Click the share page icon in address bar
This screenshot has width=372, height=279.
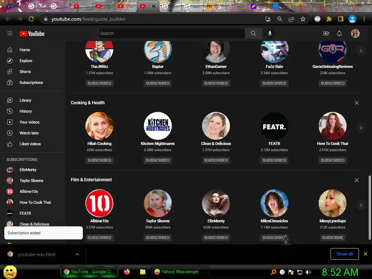pos(291,19)
